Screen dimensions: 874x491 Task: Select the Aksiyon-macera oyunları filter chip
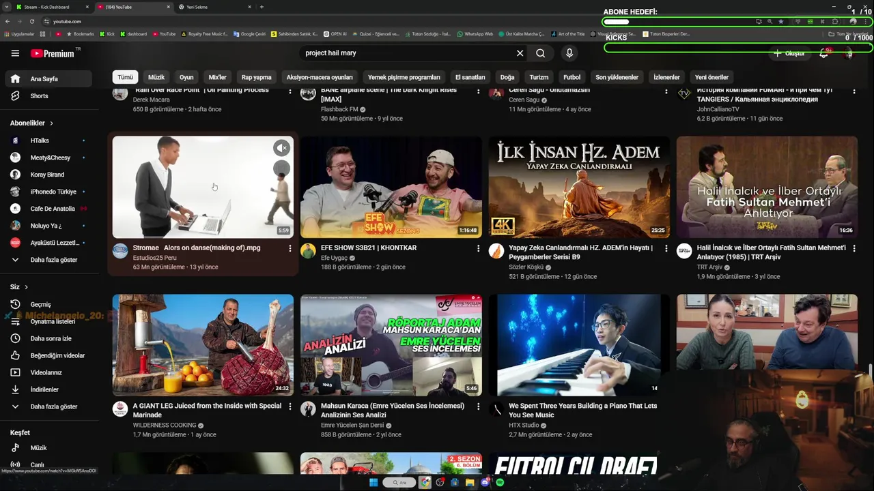(320, 78)
